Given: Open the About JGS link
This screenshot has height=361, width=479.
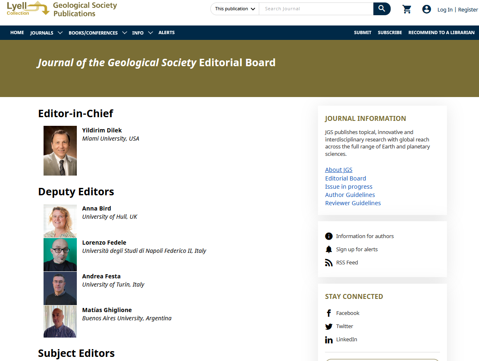Looking at the screenshot, I should coord(339,170).
